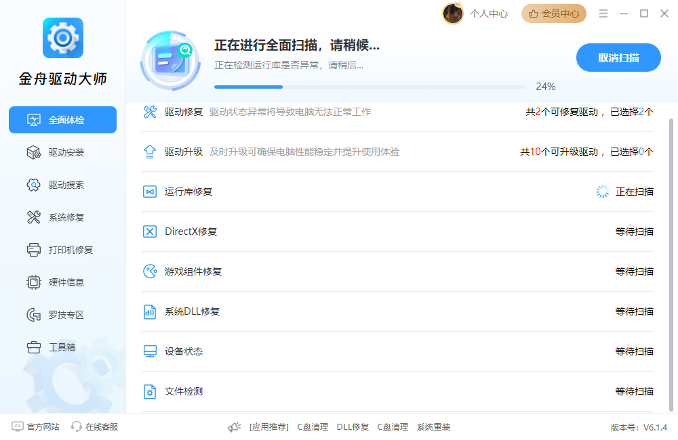Click the 系统DLL修复 dll file icon

click(150, 311)
